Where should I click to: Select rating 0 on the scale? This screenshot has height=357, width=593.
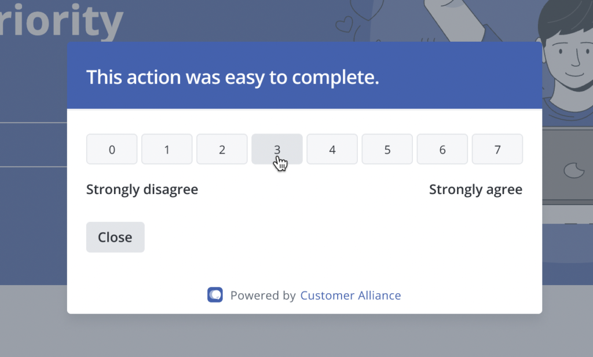coord(112,150)
